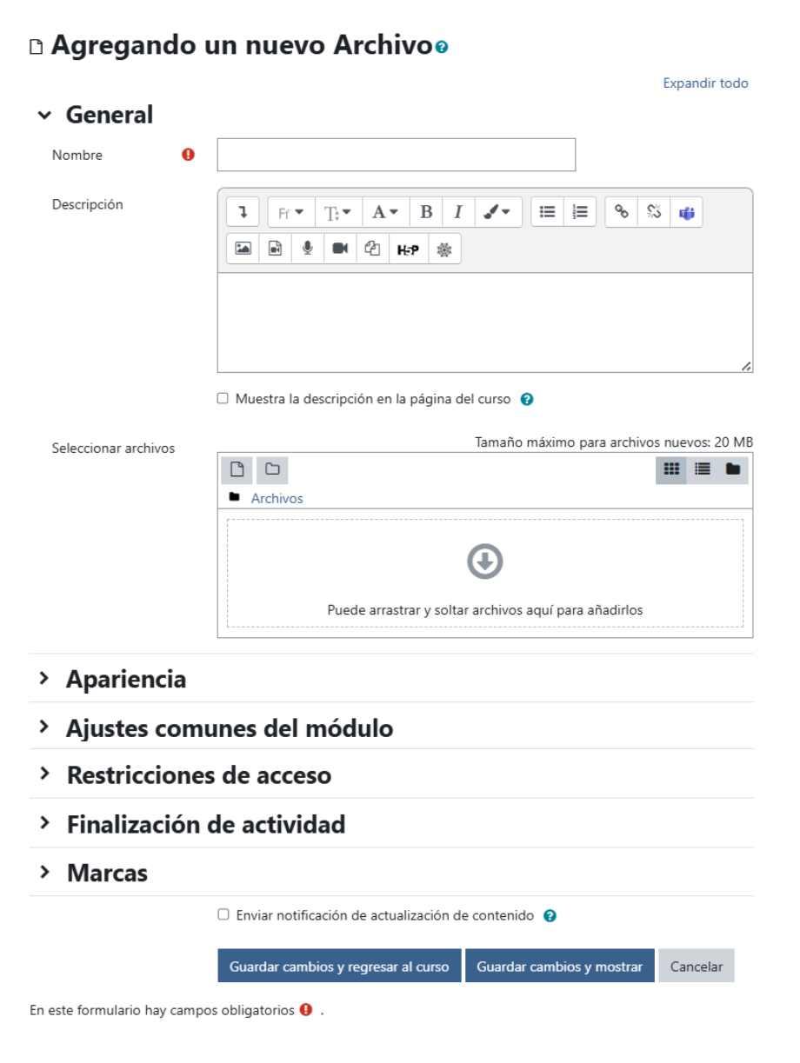Check Muestra la descripción en la página del curso

(x=223, y=399)
